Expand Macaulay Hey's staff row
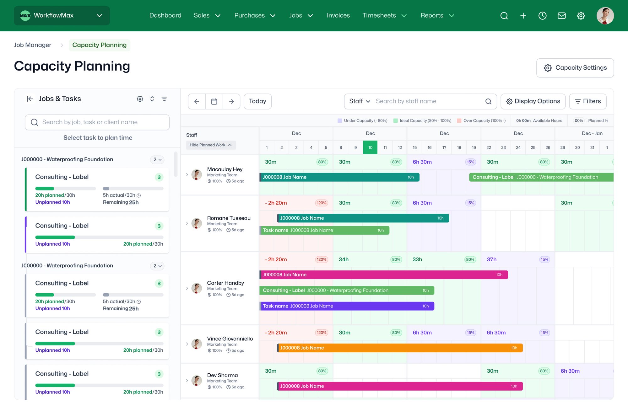 [x=187, y=175]
